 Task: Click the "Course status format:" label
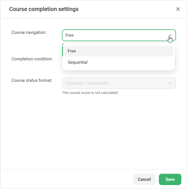click(32, 80)
